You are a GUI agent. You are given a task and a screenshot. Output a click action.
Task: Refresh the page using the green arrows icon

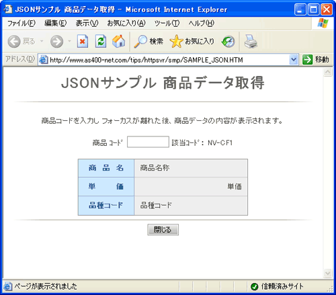101,41
